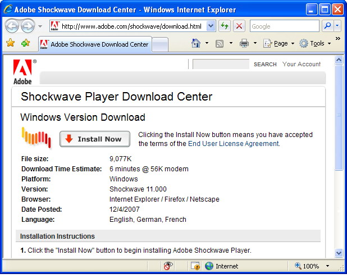Click the Your Account link
347x278 pixels.
[x=302, y=64]
